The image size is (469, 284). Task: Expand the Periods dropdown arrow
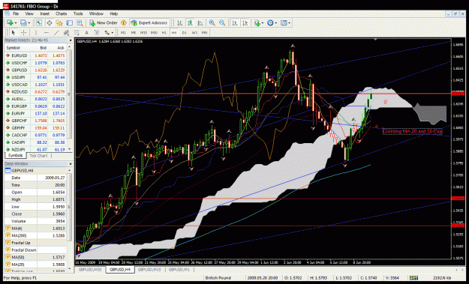tap(276, 23)
